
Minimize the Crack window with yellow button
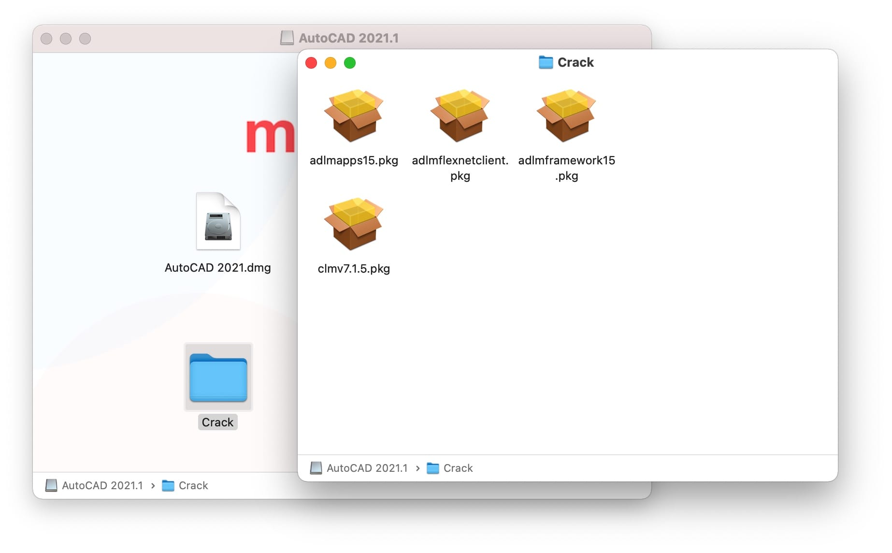(331, 63)
